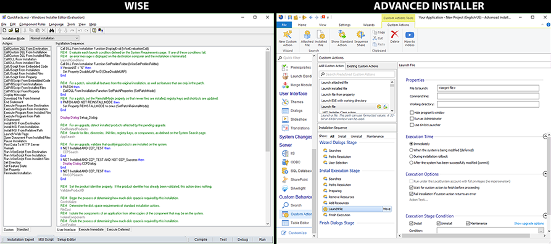
Task: Click Debug button in Wise
Action: 242,240
